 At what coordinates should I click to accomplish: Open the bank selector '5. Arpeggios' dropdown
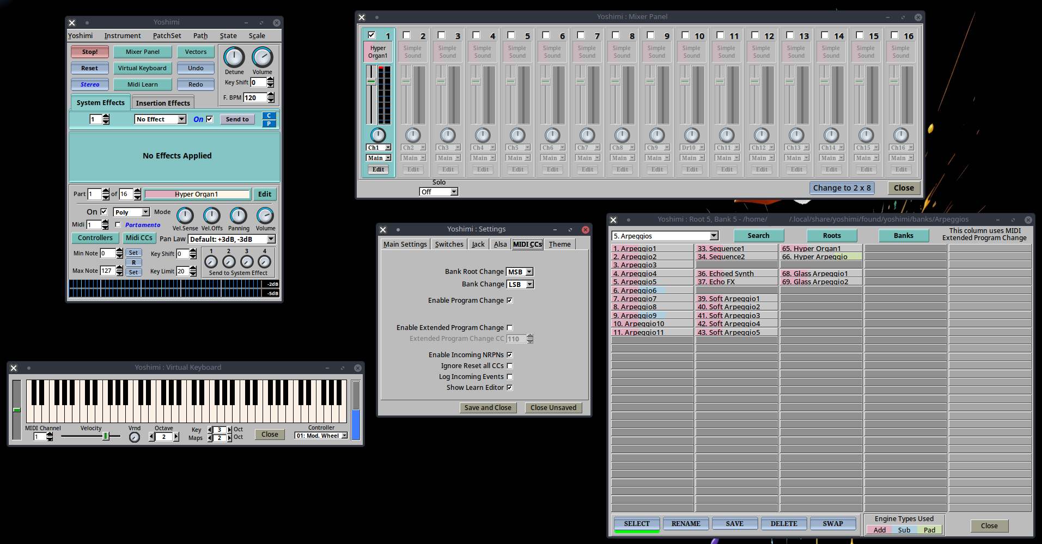click(665, 236)
